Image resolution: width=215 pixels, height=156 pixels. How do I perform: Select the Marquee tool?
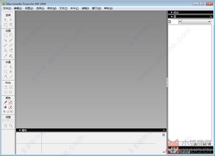tap(5, 36)
